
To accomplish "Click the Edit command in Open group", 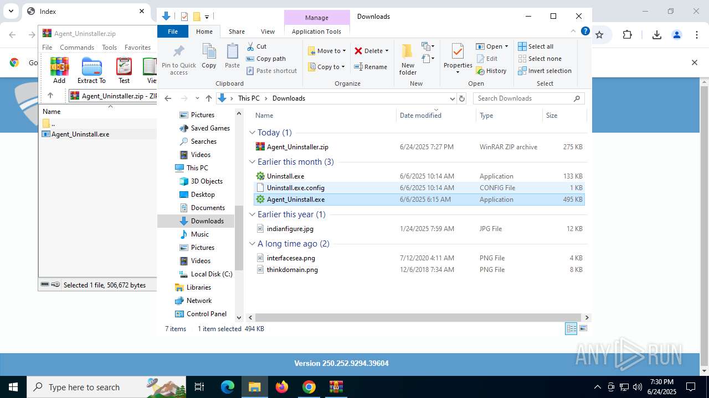I will (486, 59).
